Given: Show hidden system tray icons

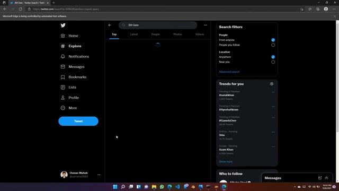Looking at the screenshot, I should point(295,187).
